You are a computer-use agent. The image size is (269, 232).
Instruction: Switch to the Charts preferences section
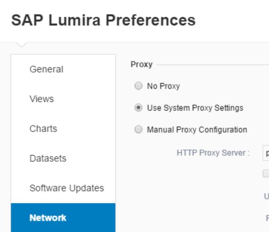tap(63, 129)
